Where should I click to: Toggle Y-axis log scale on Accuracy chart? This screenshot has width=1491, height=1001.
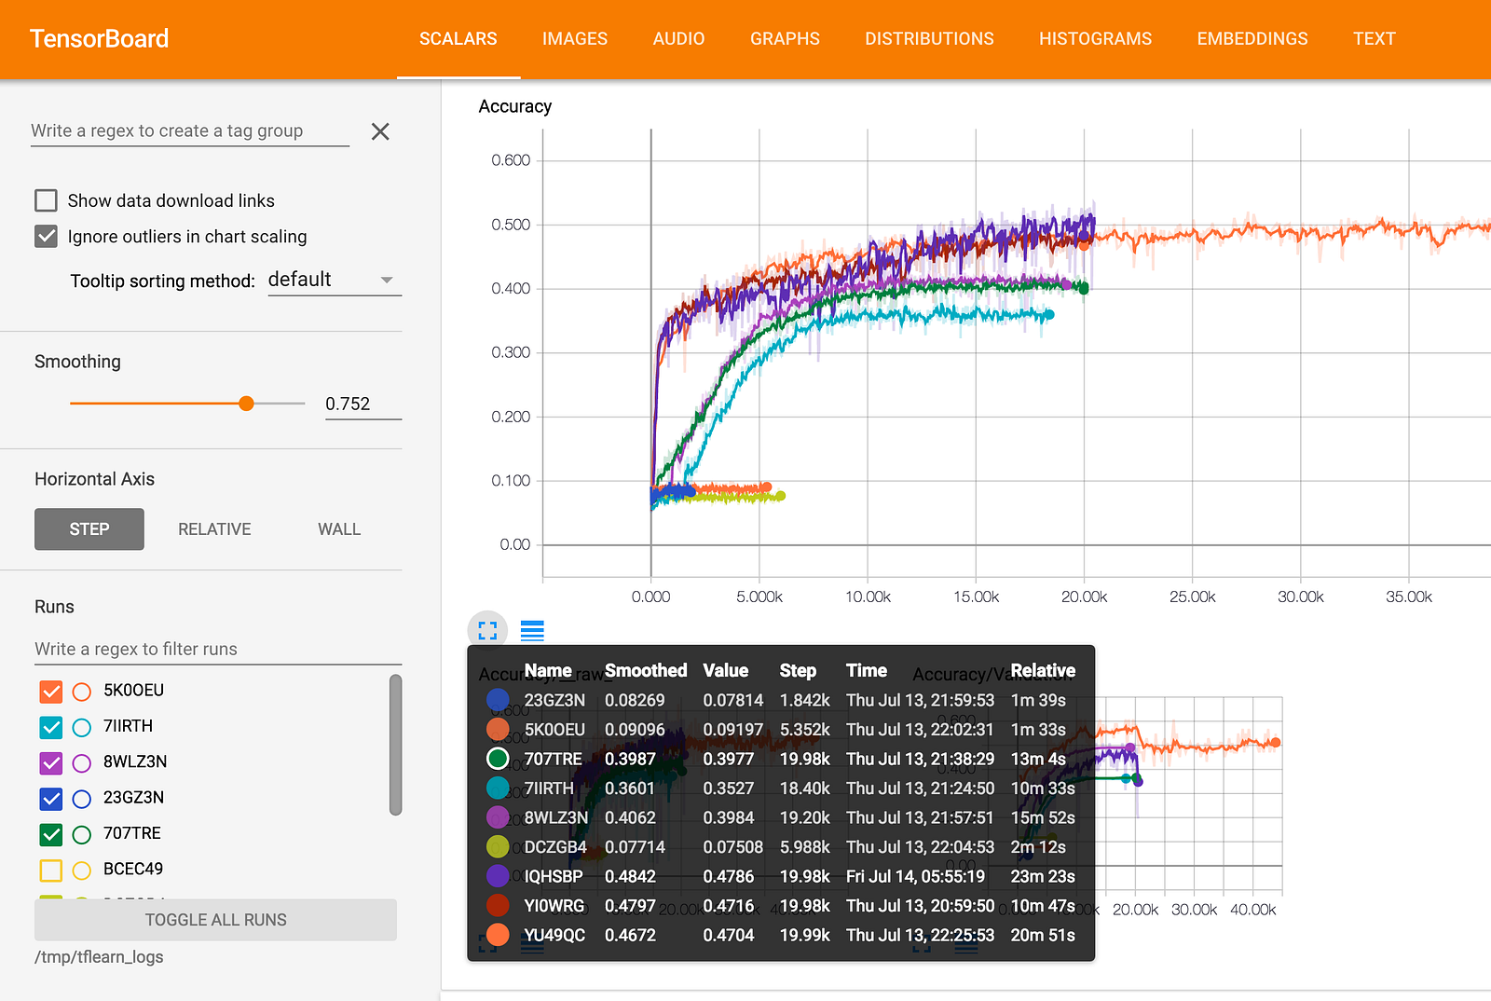pos(532,631)
